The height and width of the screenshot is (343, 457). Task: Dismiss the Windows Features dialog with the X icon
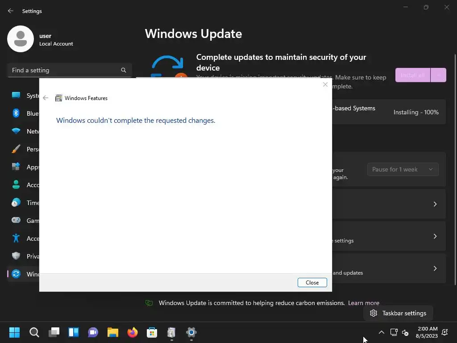[x=325, y=84]
